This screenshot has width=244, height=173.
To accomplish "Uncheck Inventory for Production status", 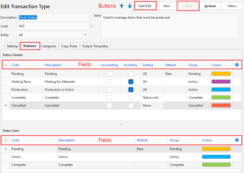I will (131, 90).
